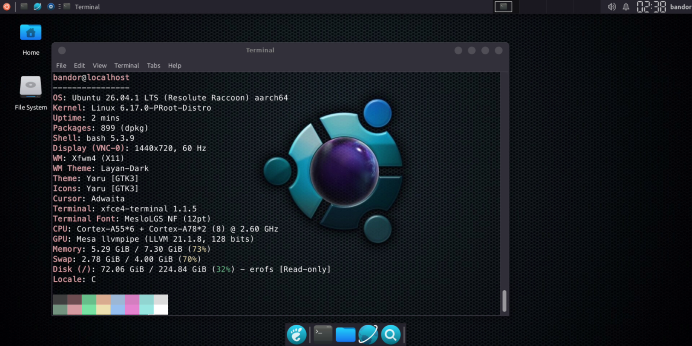
Task: Select the File System desktop icon
Action: (x=31, y=93)
